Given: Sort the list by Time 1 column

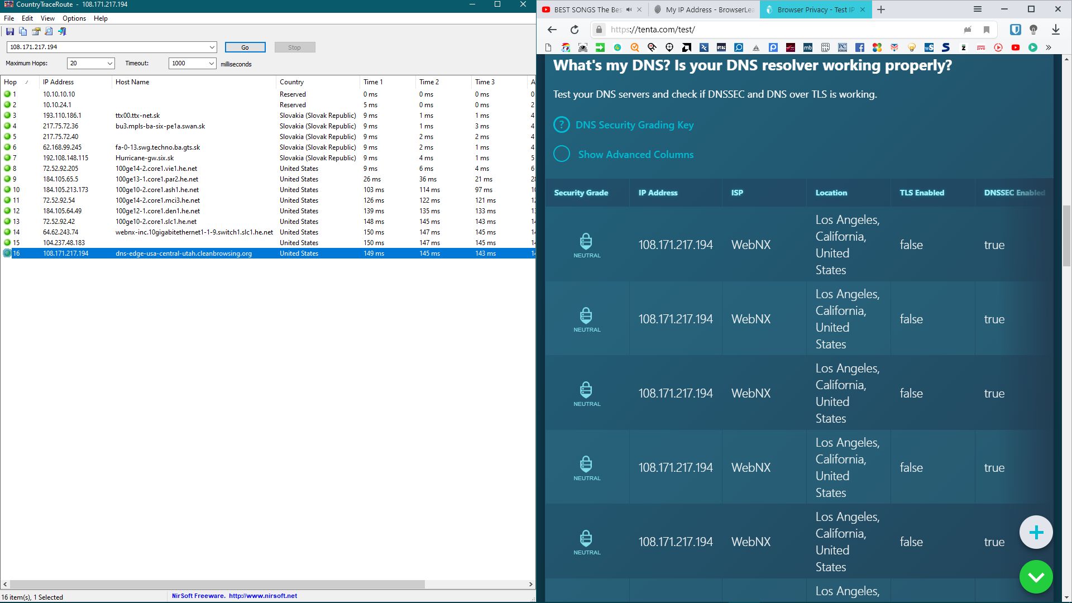Looking at the screenshot, I should [x=388, y=82].
